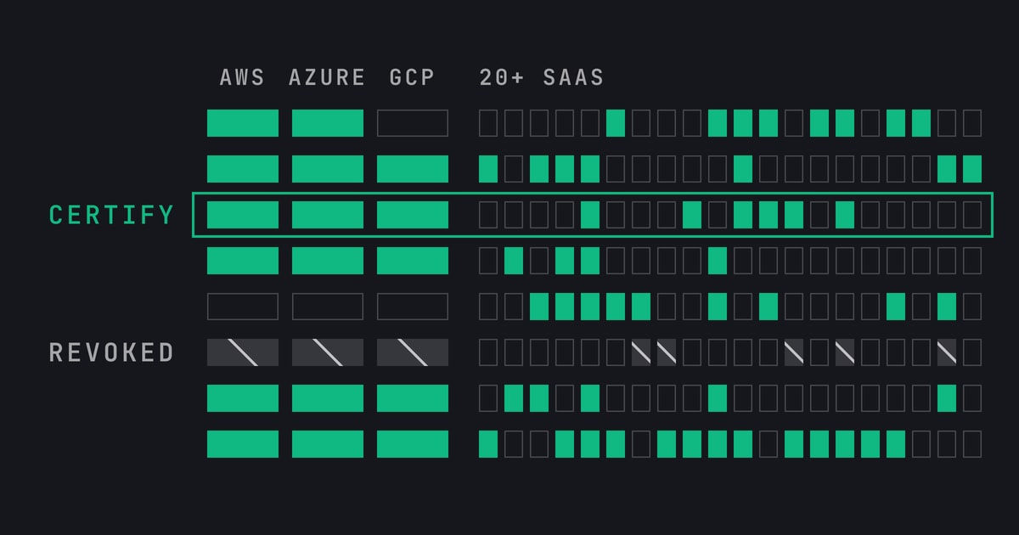Click the first green SaaS cell in CERTIFY row
This screenshot has height=535, width=1019.
pyautogui.click(x=590, y=215)
